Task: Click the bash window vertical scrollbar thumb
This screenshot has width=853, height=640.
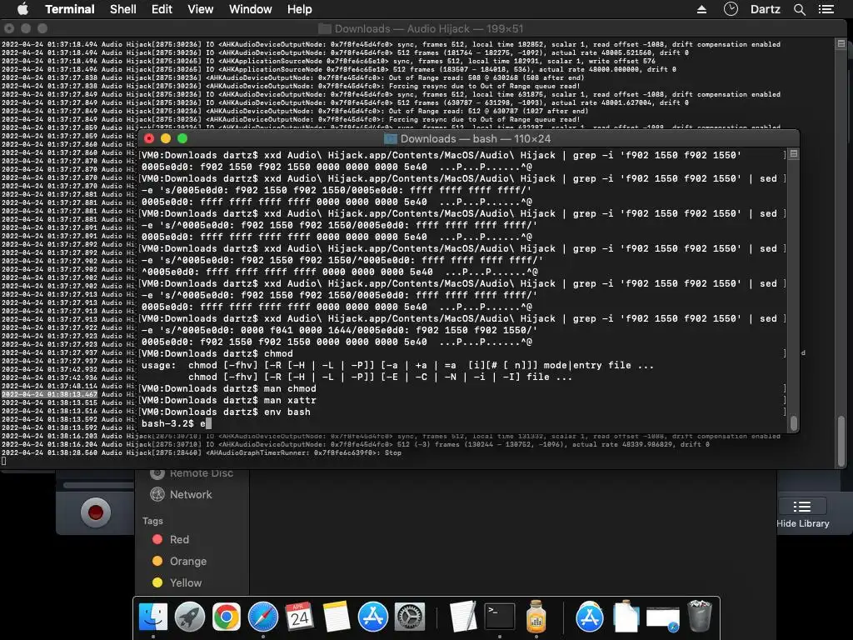Action: pyautogui.click(x=794, y=422)
